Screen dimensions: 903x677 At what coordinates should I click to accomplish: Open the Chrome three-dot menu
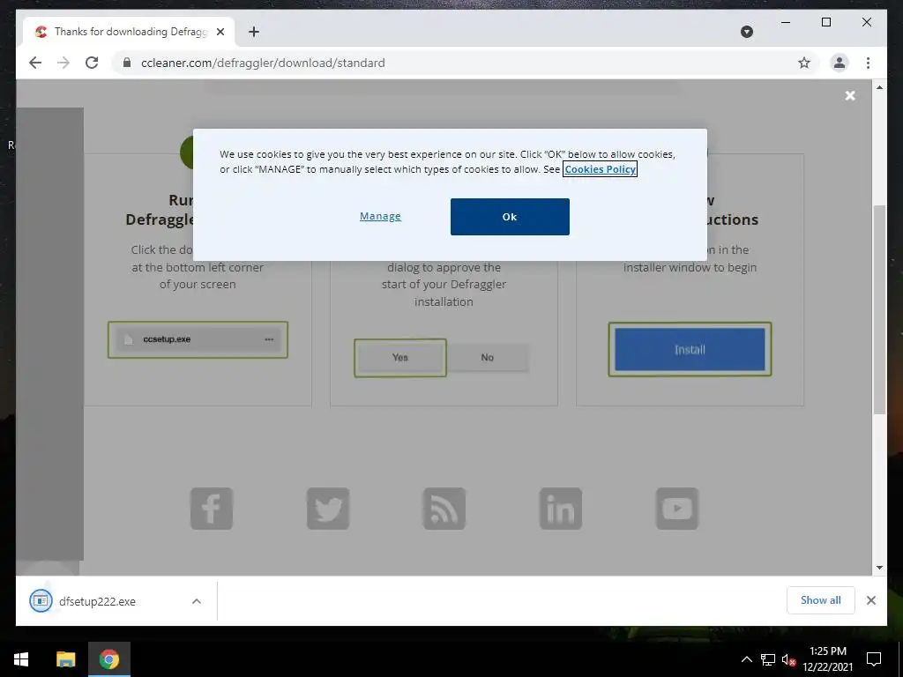(868, 63)
